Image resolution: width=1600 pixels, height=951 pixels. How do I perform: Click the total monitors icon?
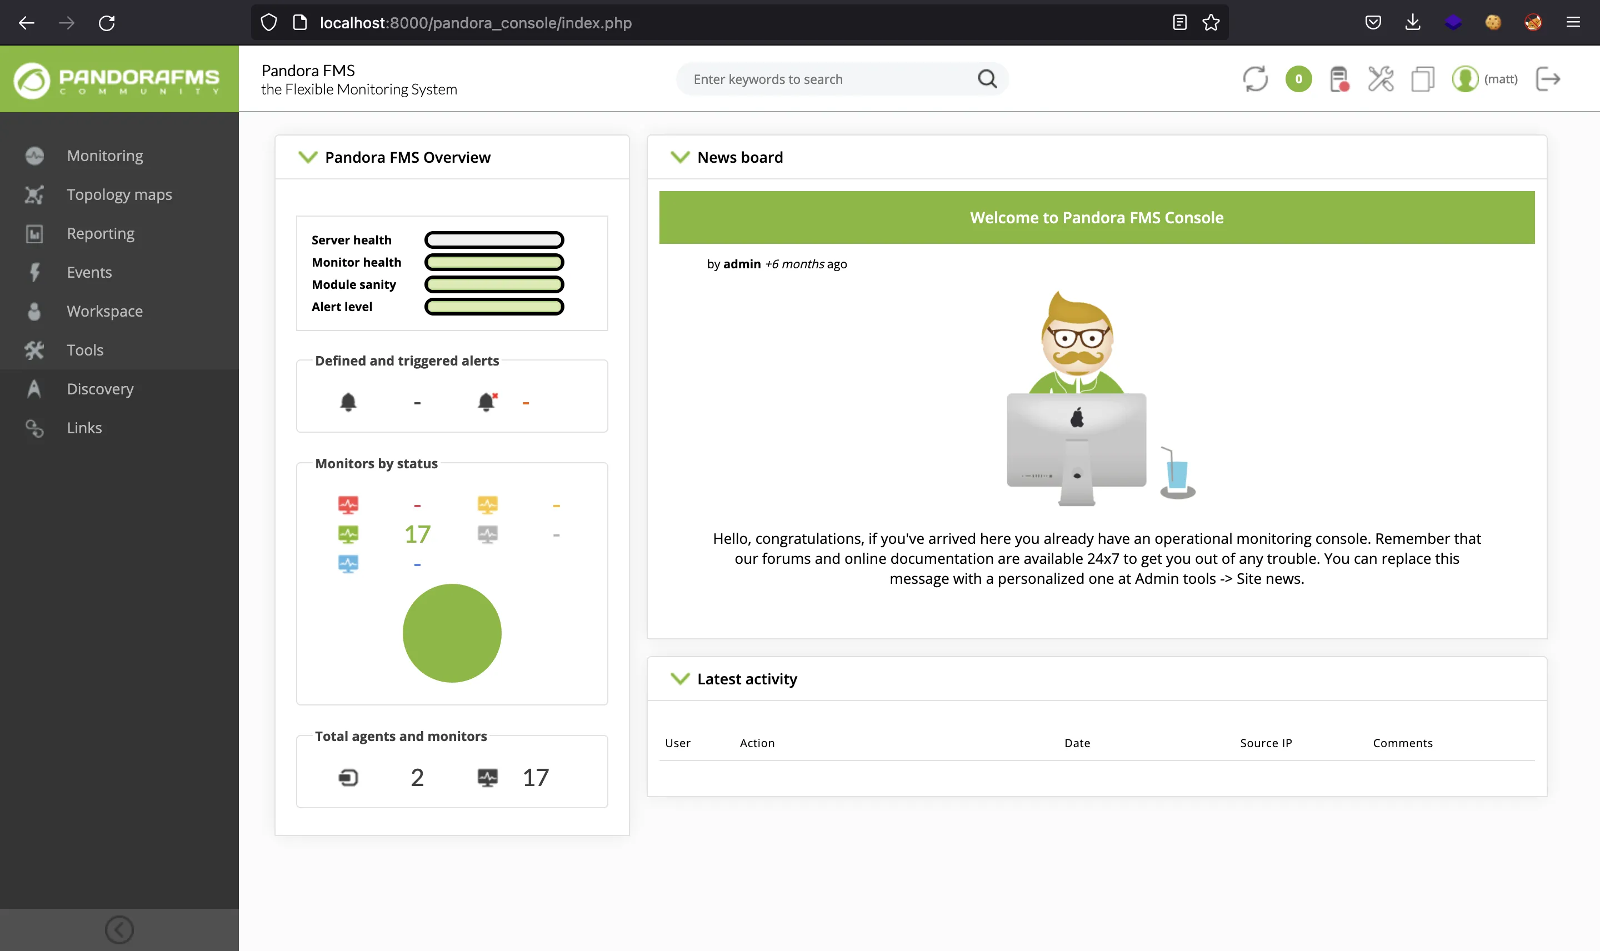pos(488,778)
